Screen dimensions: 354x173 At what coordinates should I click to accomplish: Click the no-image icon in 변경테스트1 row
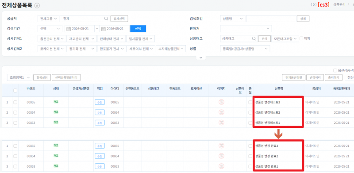click(222, 123)
